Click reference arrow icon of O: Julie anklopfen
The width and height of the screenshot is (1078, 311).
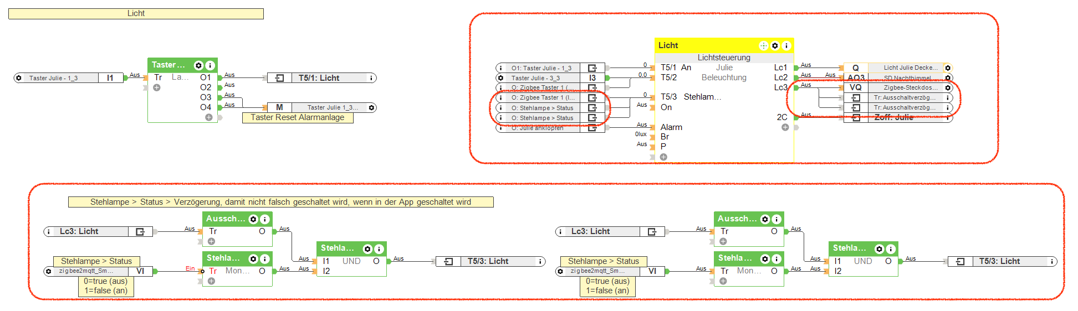(x=592, y=128)
